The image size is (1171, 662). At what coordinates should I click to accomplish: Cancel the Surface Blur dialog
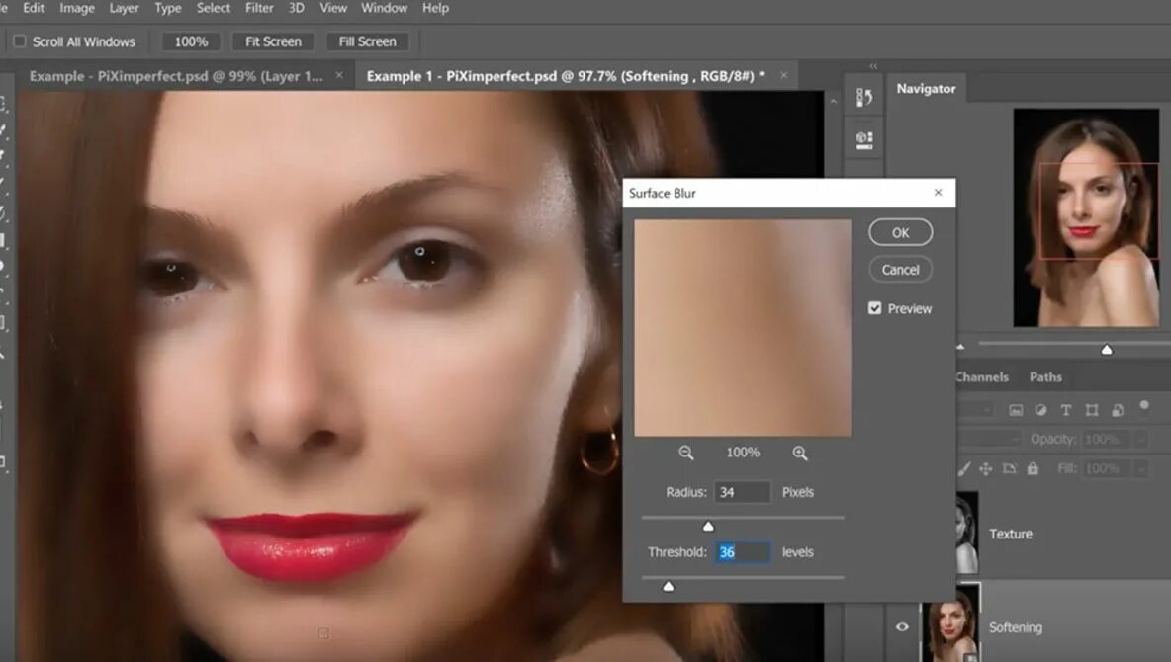pos(901,270)
